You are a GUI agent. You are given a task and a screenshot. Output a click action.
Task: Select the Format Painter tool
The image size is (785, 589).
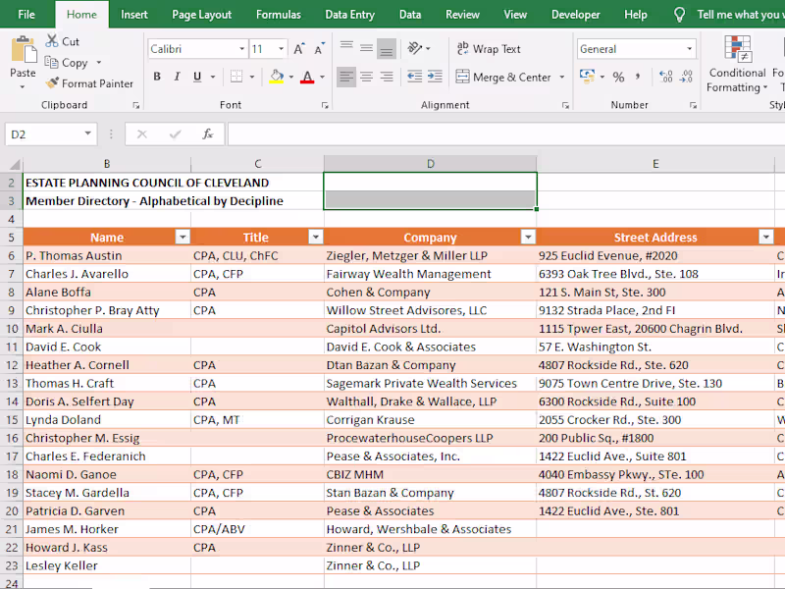89,83
